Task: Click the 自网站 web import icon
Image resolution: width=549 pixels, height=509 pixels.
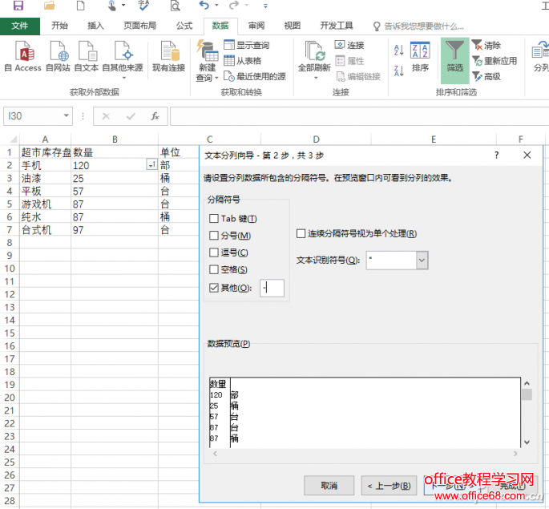Action: click(58, 54)
